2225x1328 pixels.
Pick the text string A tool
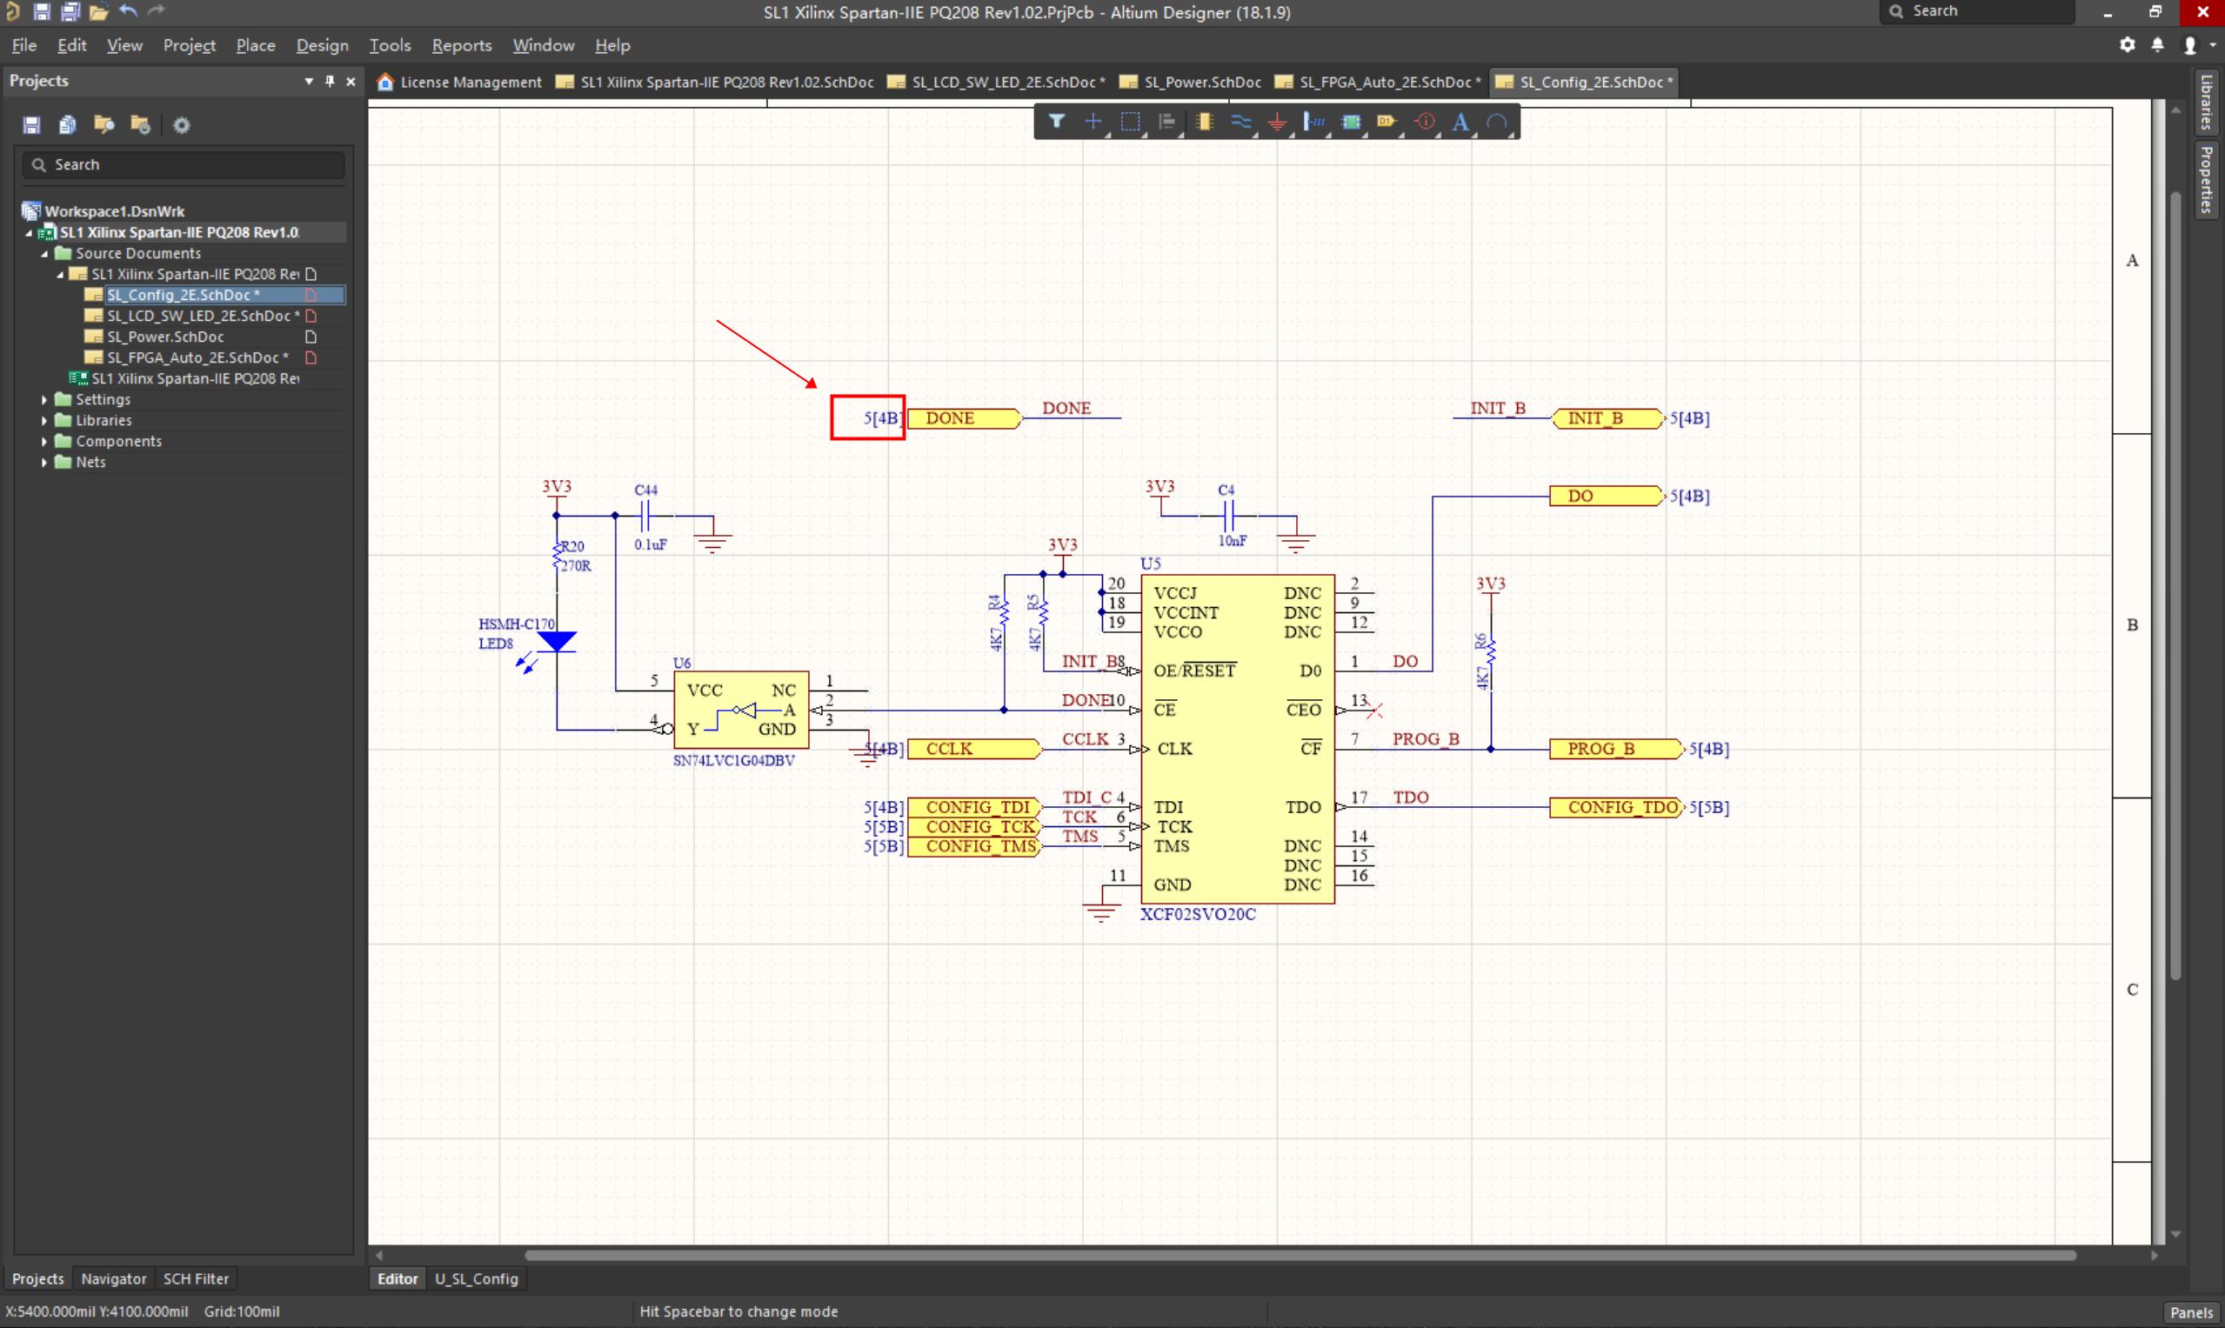point(1460,122)
